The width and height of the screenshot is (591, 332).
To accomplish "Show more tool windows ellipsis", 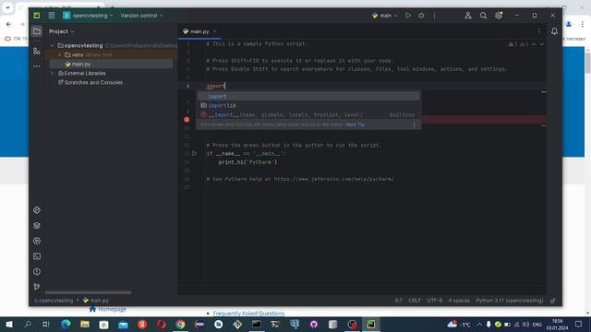I will (37, 65).
